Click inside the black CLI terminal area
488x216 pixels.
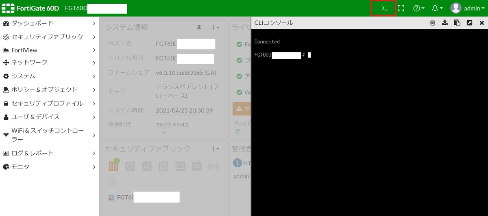370,122
